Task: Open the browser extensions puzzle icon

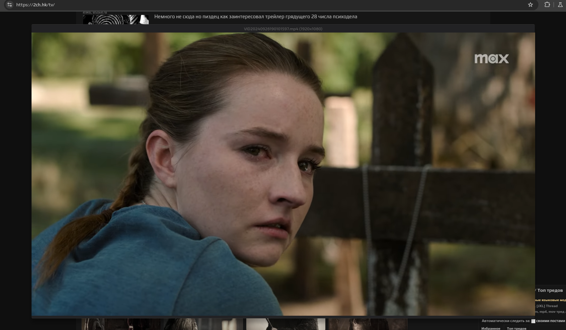Action: (x=547, y=5)
